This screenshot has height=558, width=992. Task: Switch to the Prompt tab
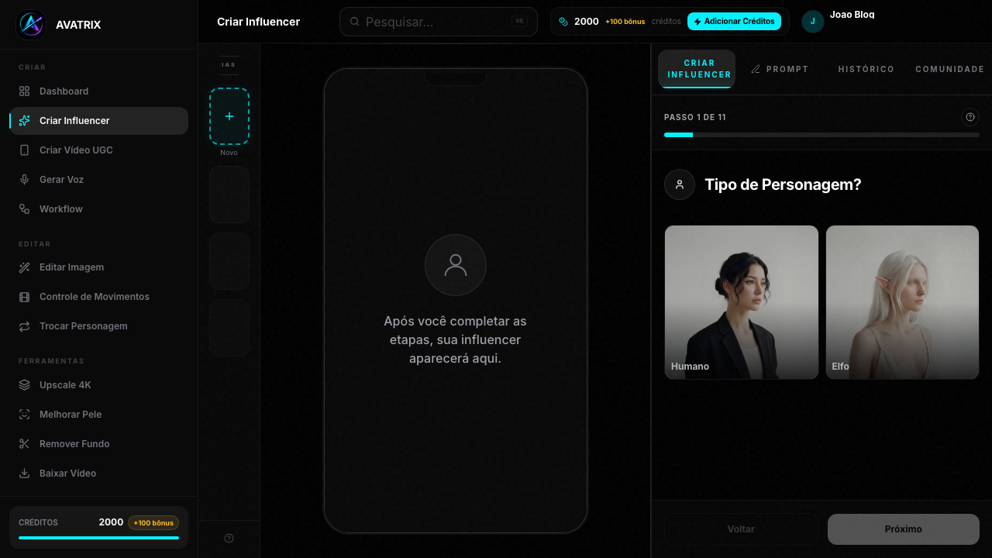click(x=780, y=69)
